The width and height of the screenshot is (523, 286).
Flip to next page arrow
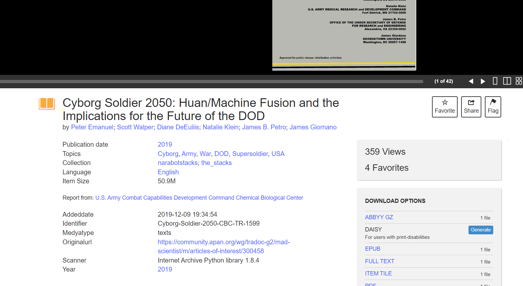click(483, 81)
